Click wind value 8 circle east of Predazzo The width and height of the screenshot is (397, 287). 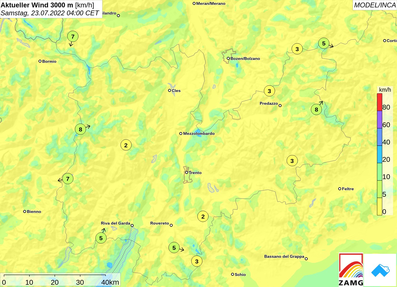point(316,110)
